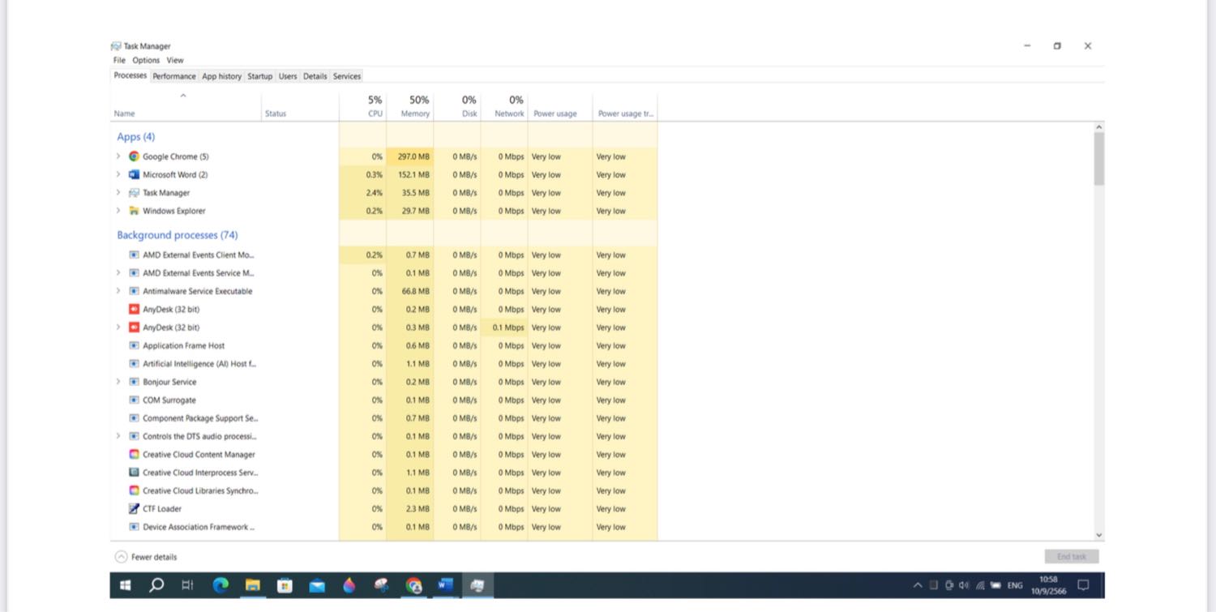The image size is (1216, 612).
Task: Sort by the CPU column header
Action: [363, 106]
